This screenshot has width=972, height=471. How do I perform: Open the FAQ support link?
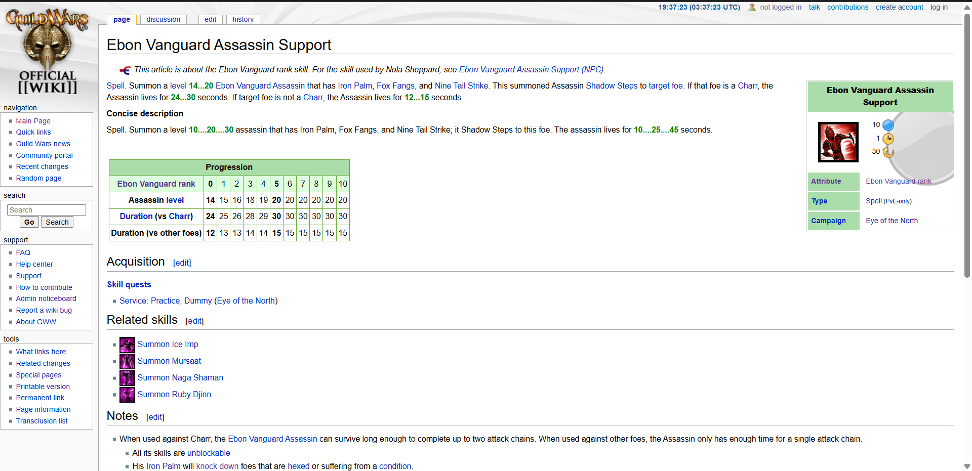click(x=23, y=252)
